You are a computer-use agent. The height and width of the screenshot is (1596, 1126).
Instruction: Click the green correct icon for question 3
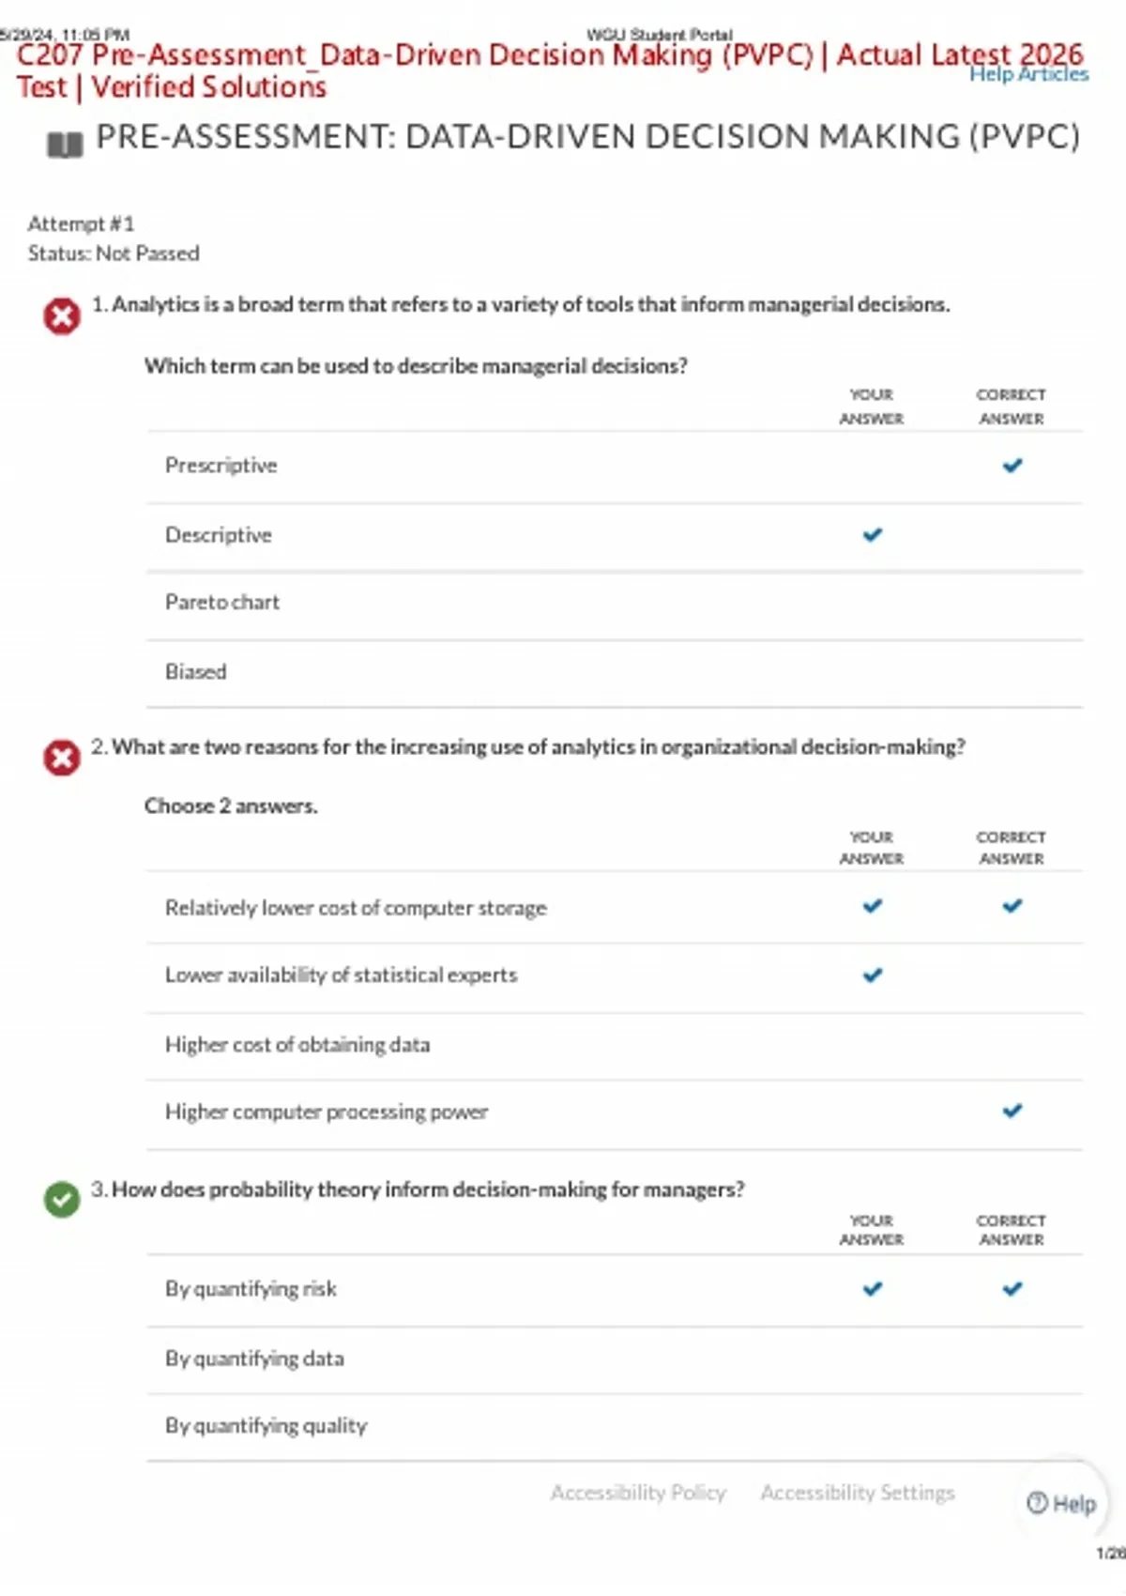coord(62,1199)
